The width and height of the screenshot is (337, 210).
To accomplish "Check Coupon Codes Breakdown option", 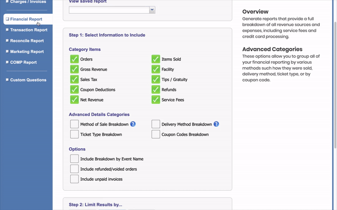I will click(156, 134).
